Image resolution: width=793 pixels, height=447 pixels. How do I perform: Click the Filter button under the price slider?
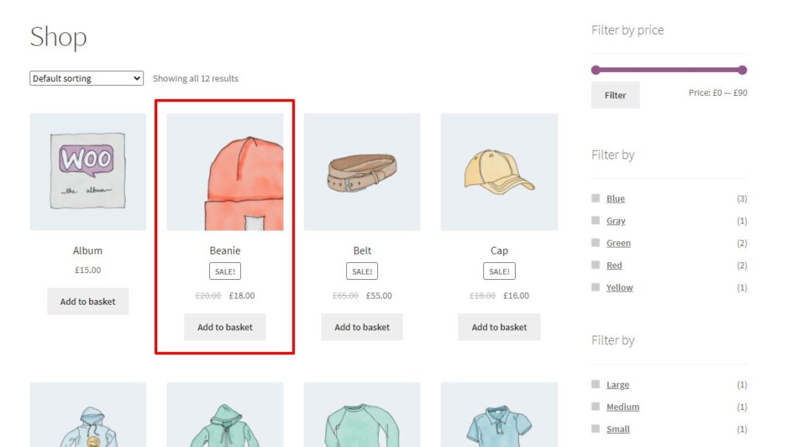(x=615, y=95)
